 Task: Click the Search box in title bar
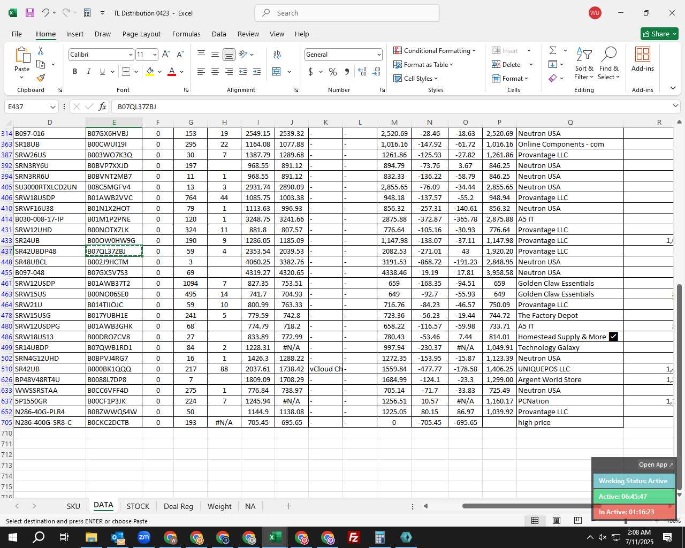pos(347,13)
